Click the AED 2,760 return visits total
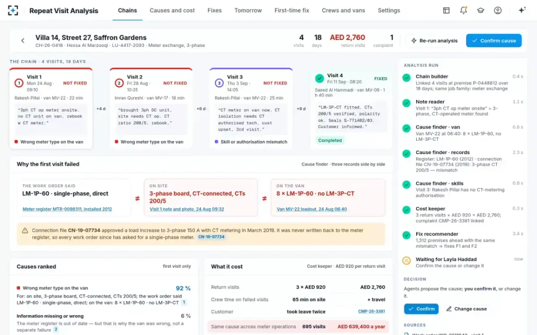537x335 pixels. (x=347, y=38)
